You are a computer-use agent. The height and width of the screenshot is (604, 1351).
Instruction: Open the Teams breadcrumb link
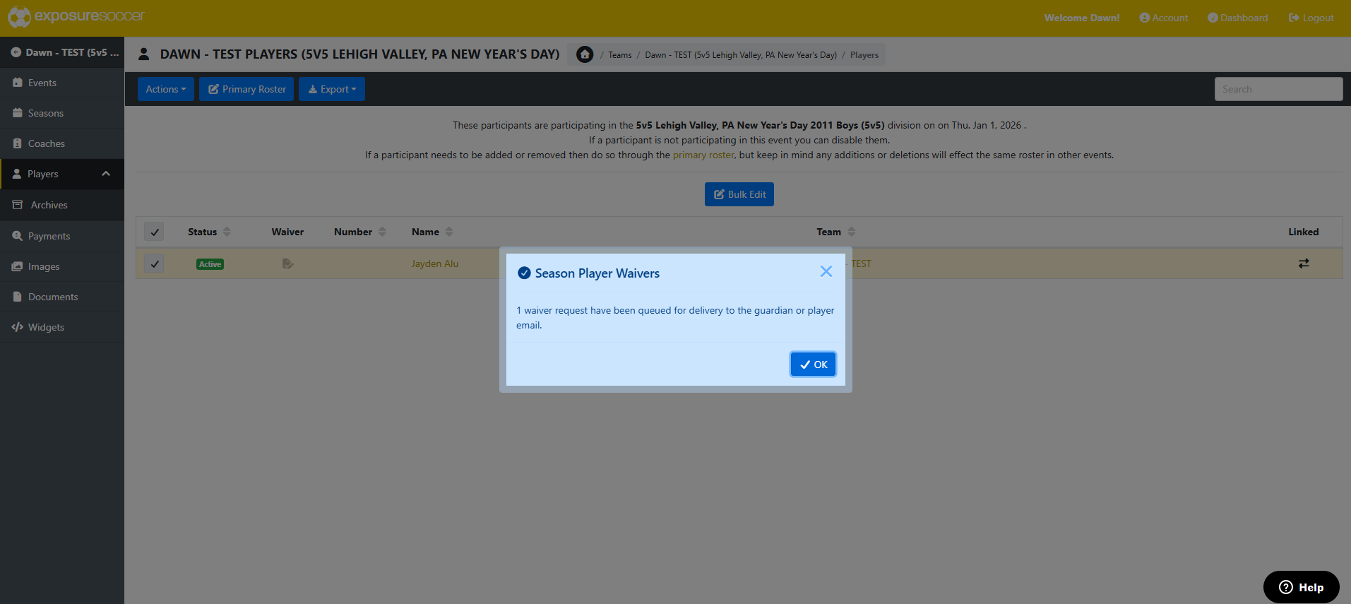620,55
